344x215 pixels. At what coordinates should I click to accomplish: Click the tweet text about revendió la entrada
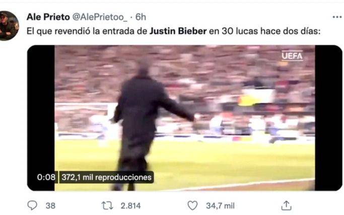pyautogui.click(x=174, y=31)
